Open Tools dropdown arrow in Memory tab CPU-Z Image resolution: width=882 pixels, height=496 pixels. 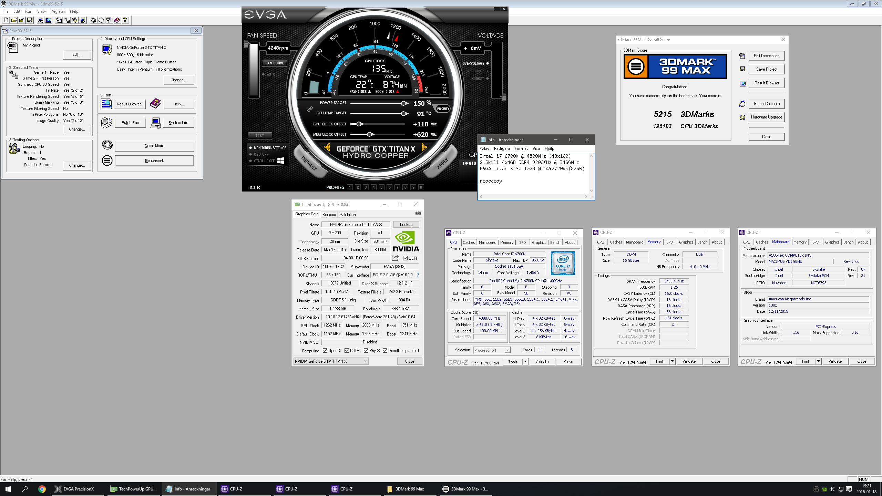672,361
